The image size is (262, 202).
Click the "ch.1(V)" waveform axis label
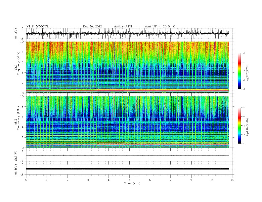coord(16,33)
